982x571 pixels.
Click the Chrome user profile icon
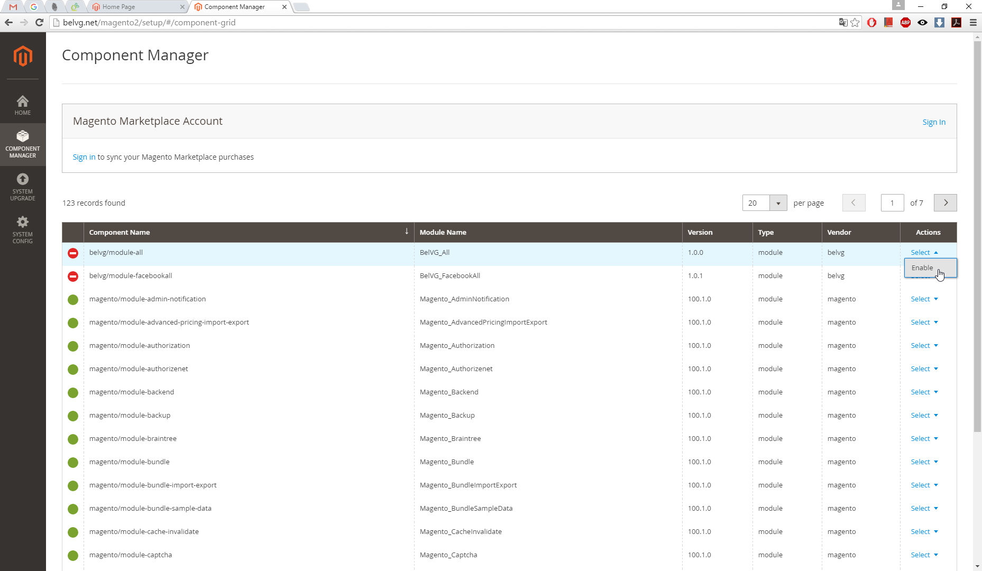[x=898, y=5]
